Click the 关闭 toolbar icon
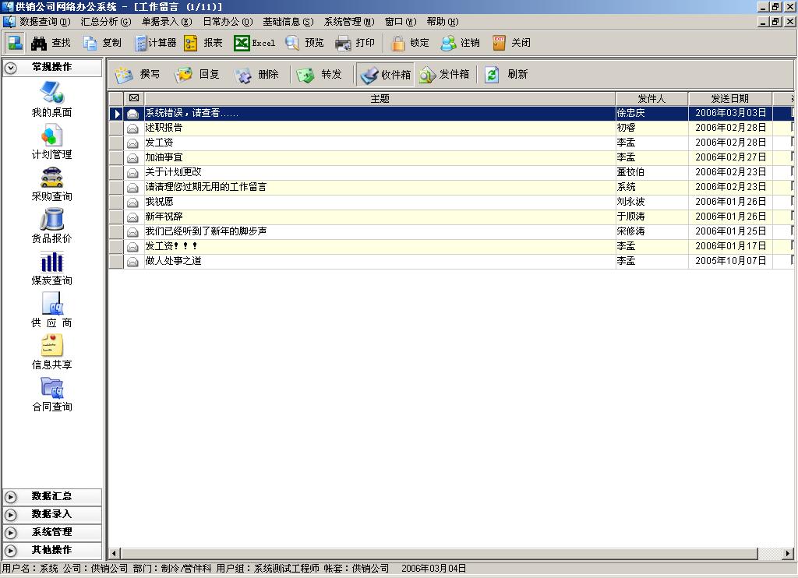This screenshot has height=578, width=798. (x=499, y=44)
